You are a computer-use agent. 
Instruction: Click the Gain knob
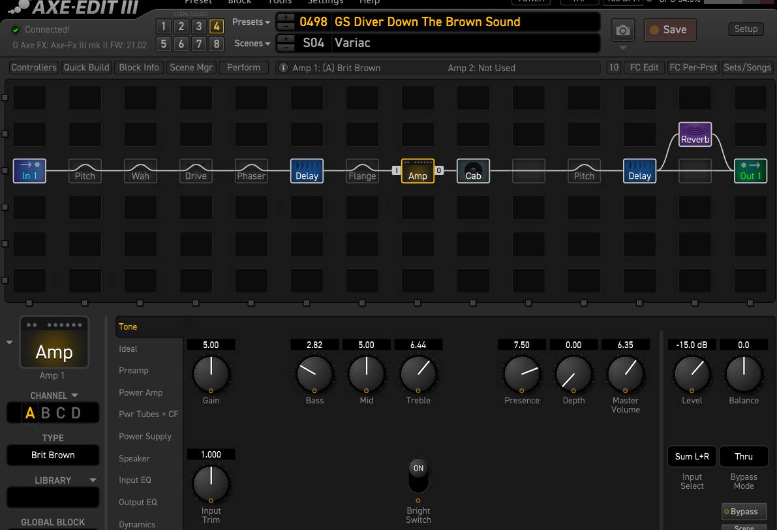(211, 374)
